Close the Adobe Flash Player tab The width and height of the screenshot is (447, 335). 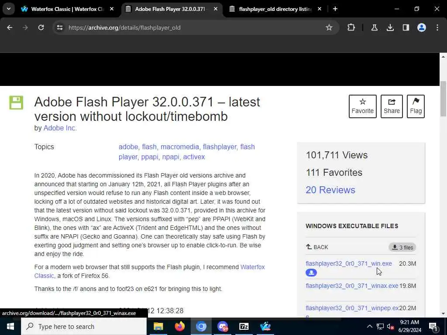click(x=216, y=9)
